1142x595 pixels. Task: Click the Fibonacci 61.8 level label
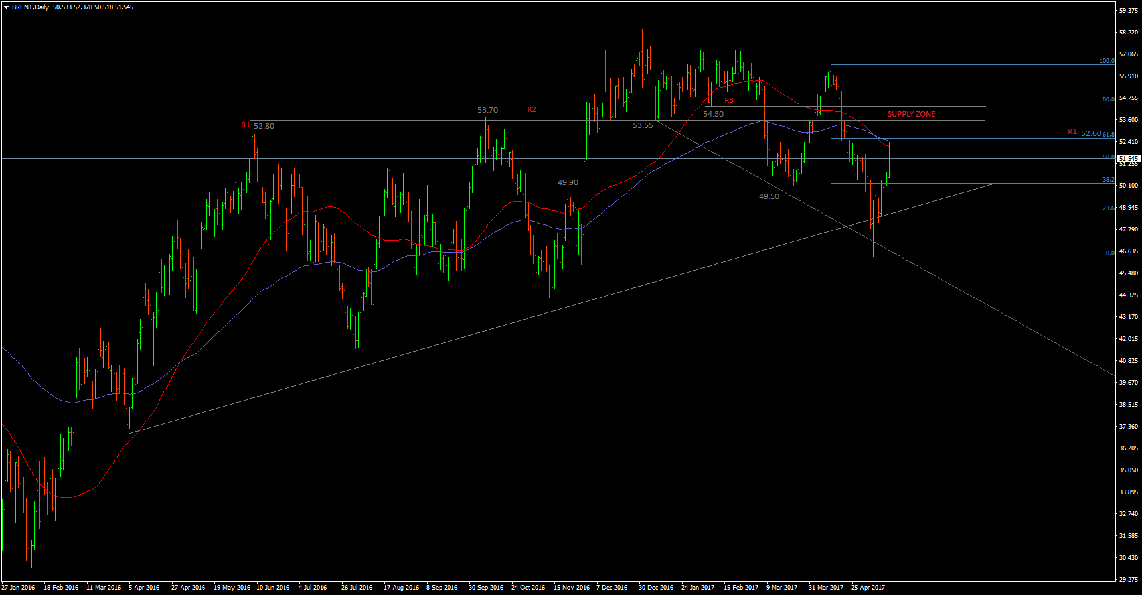[1108, 135]
